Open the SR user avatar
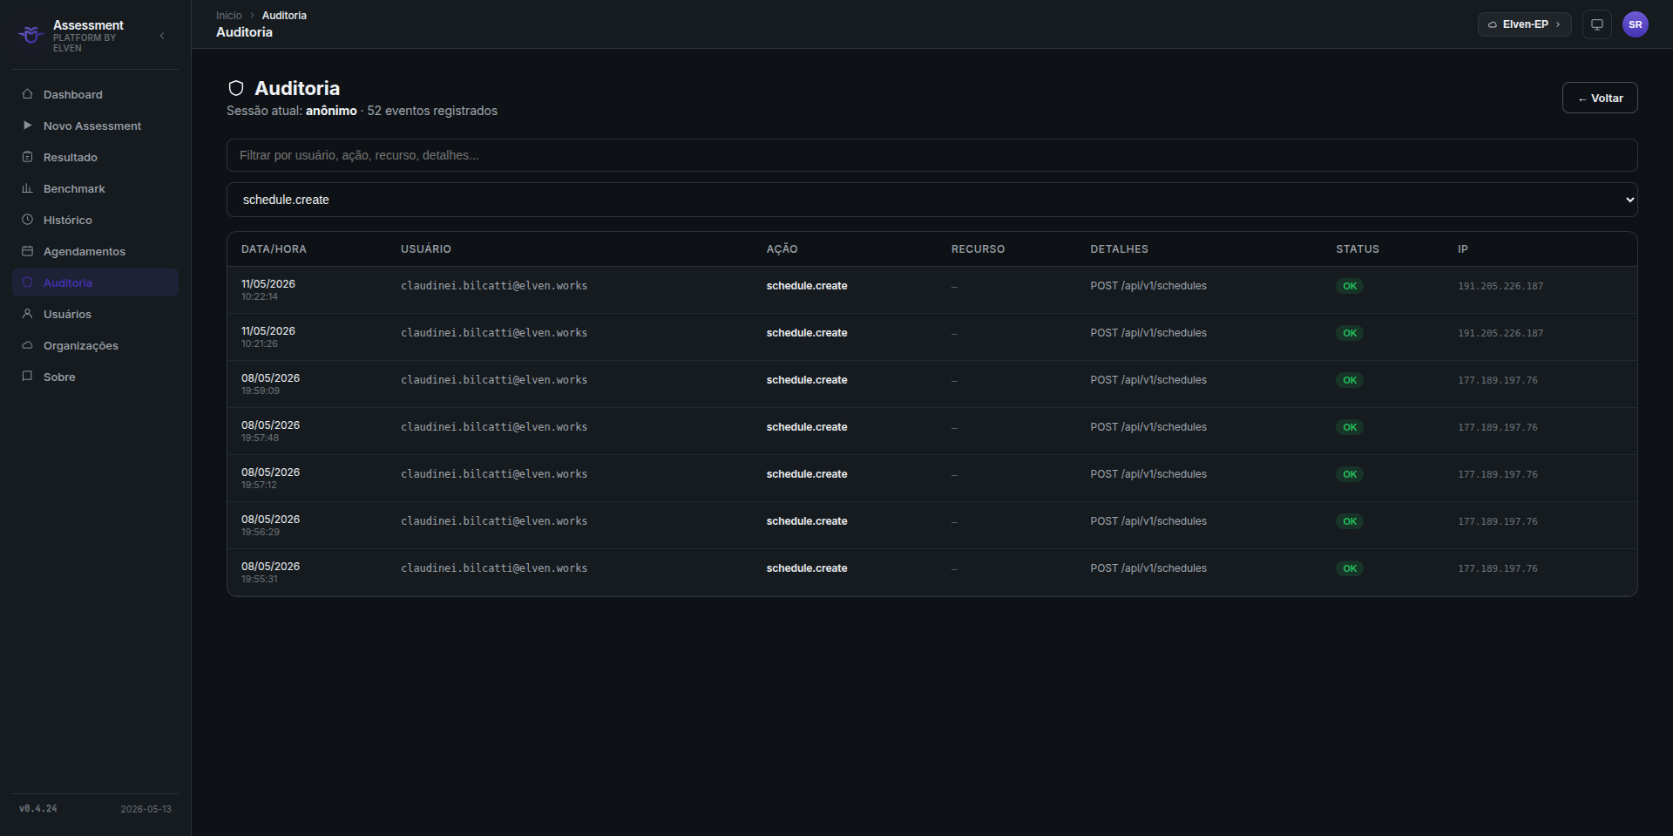The width and height of the screenshot is (1673, 836). [x=1636, y=24]
